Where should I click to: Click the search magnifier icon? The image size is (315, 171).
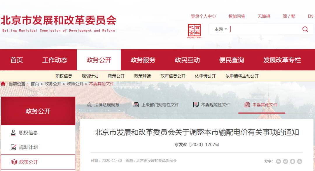pyautogui.click(x=305, y=29)
